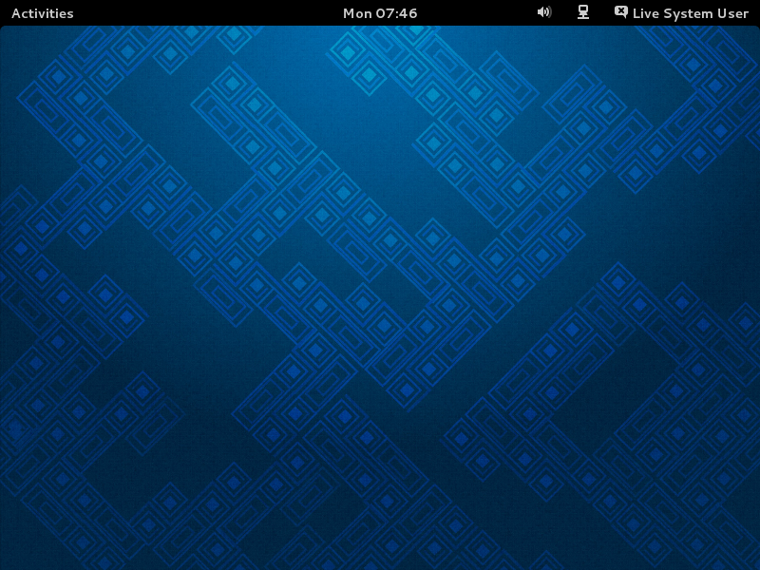Open user status from the speech bubble

(621, 12)
